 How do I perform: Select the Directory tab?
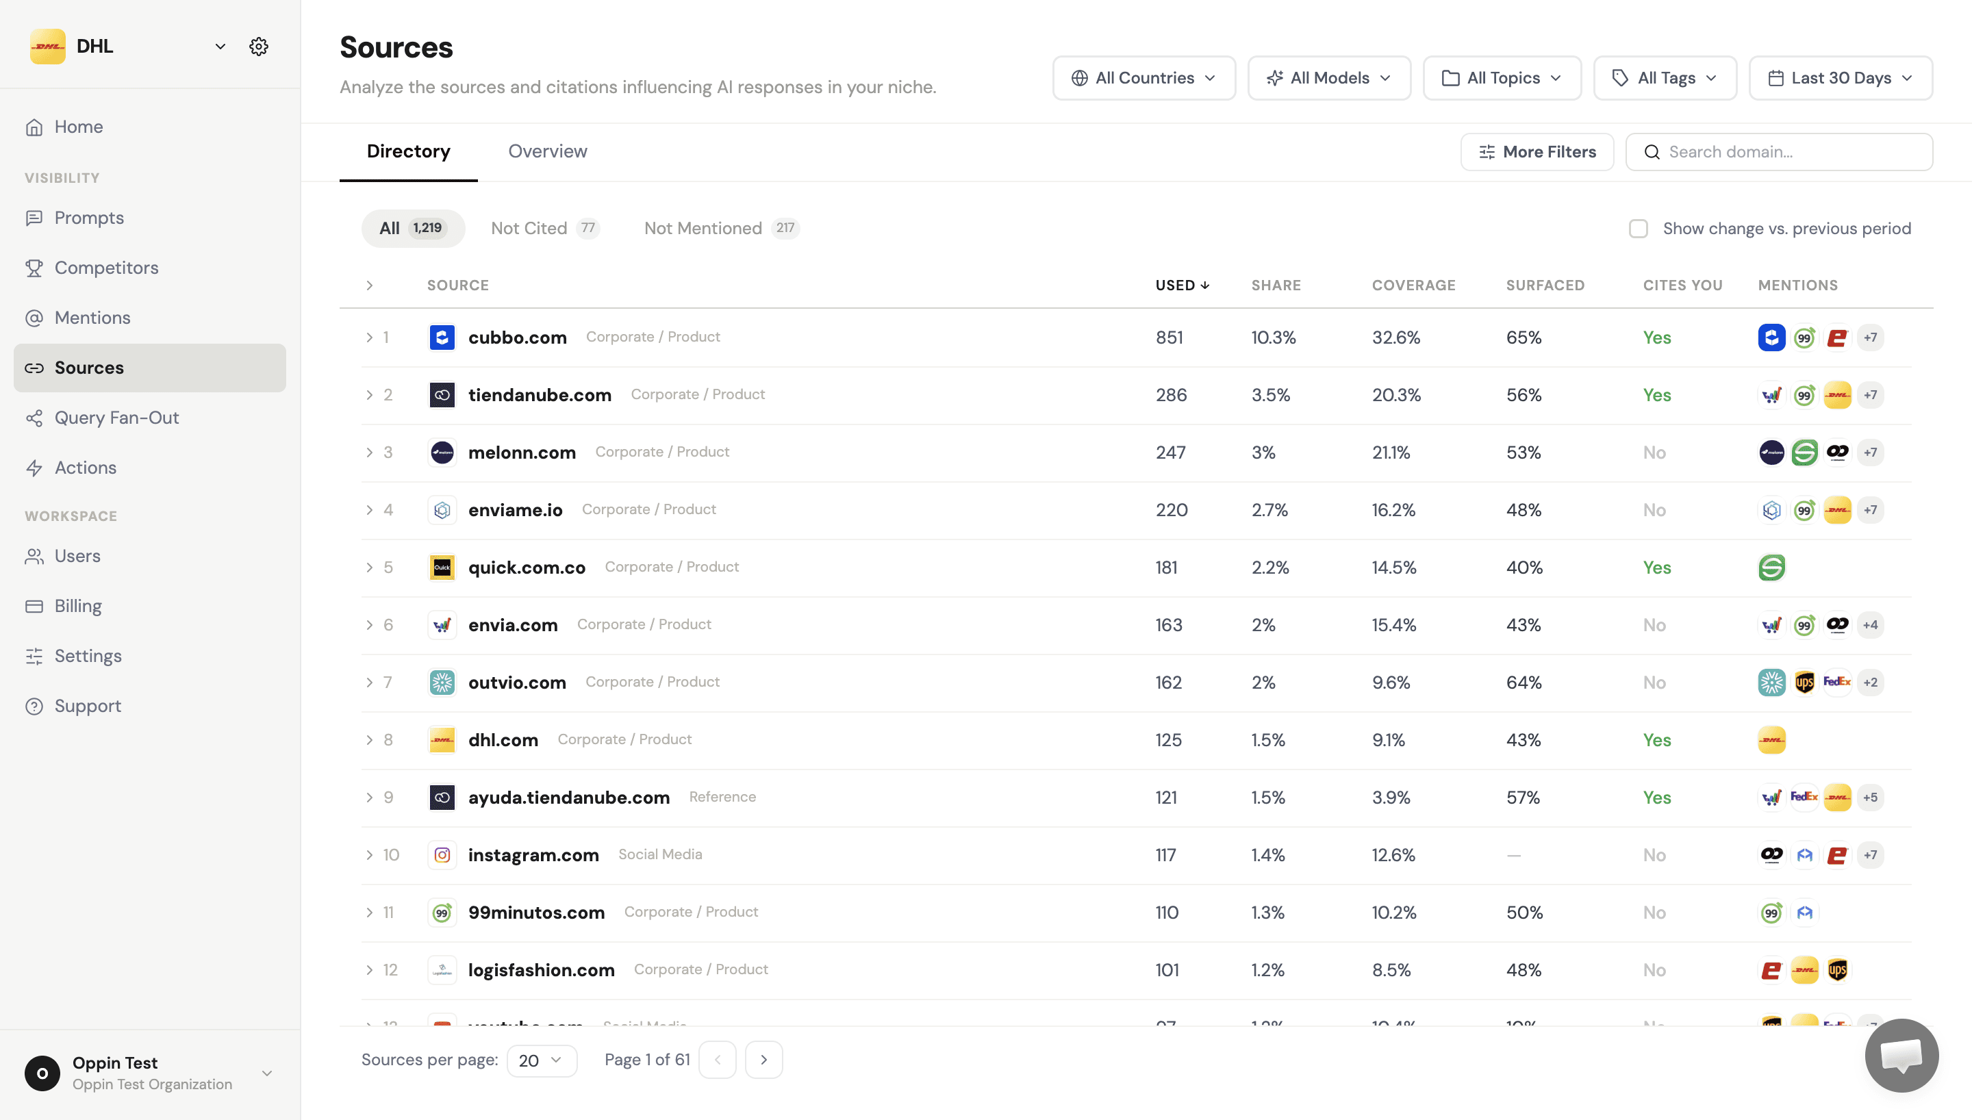click(408, 151)
